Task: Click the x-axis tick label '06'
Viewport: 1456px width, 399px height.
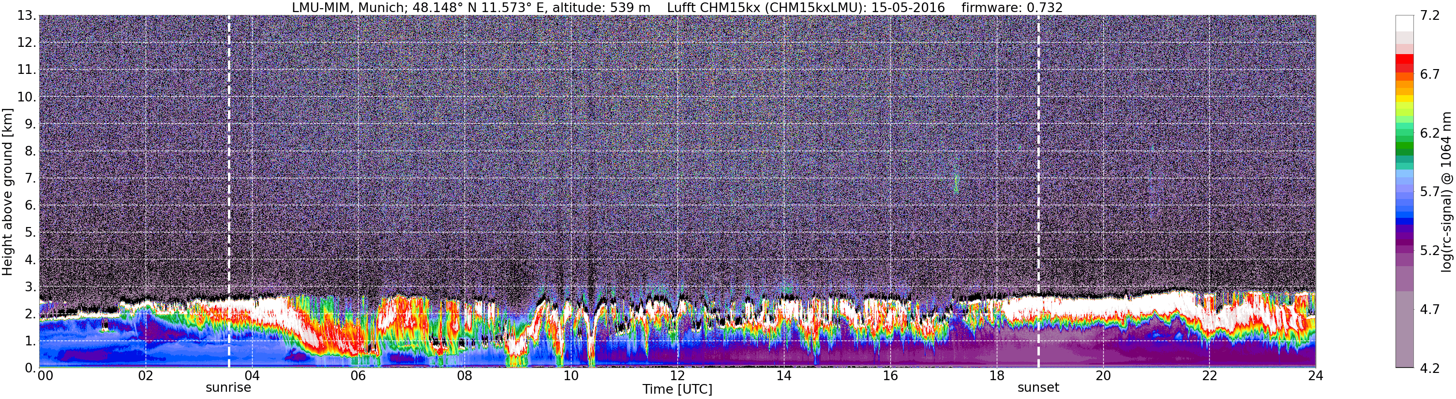Action: point(359,376)
